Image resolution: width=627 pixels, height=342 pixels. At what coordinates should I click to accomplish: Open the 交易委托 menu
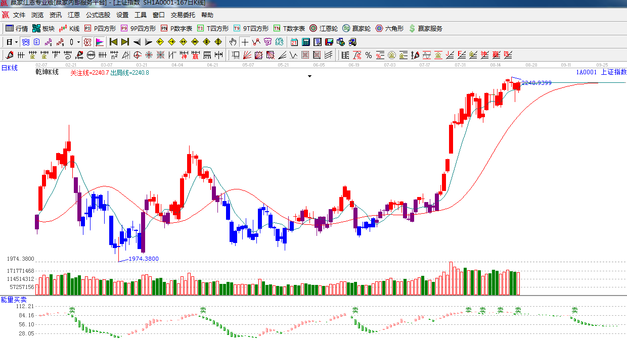click(183, 15)
